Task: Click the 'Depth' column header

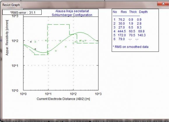Action: 143,12
